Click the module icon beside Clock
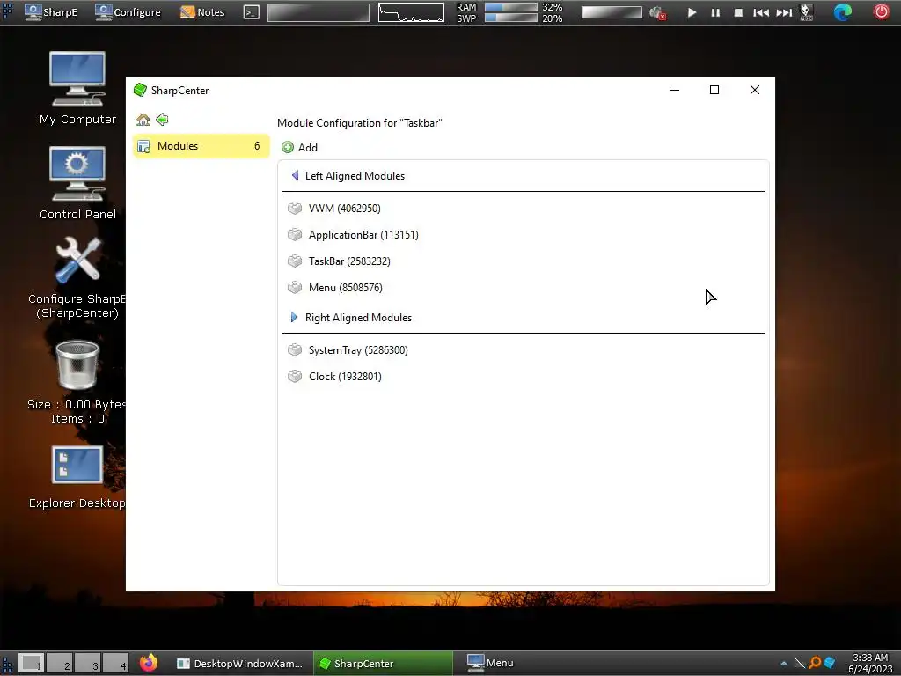This screenshot has height=676, width=901. click(x=295, y=377)
